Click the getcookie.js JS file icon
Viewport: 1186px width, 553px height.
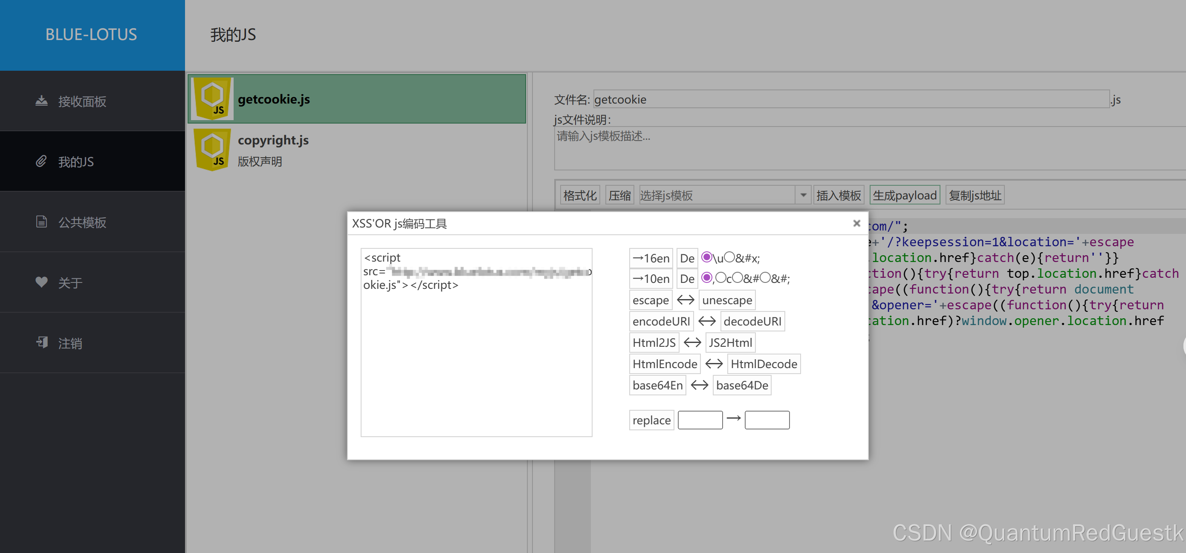pyautogui.click(x=212, y=98)
